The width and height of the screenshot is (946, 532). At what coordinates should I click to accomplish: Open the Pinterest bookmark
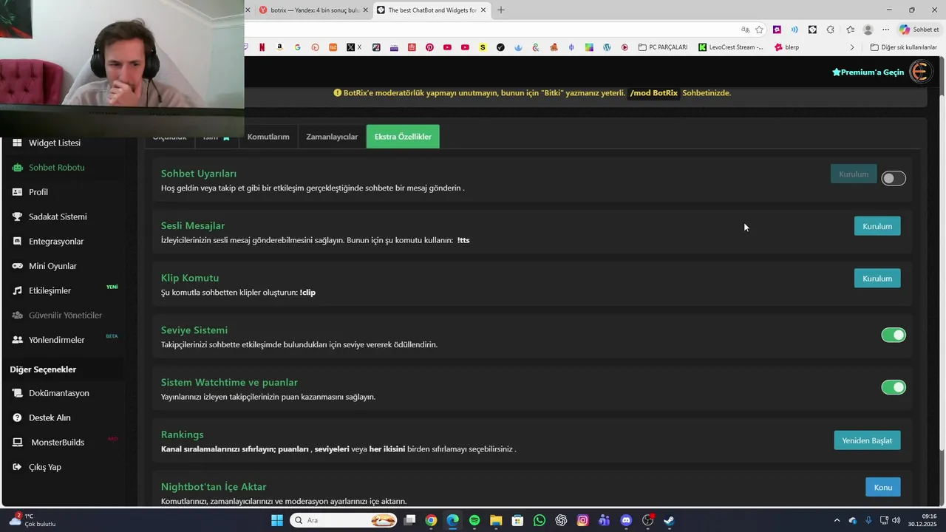click(x=429, y=47)
